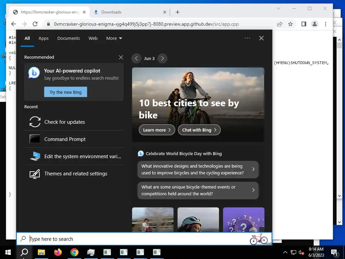Screen dimensions: 345x259
Task: Open the helmeted rider thumbnail
Action: click(x=198, y=220)
